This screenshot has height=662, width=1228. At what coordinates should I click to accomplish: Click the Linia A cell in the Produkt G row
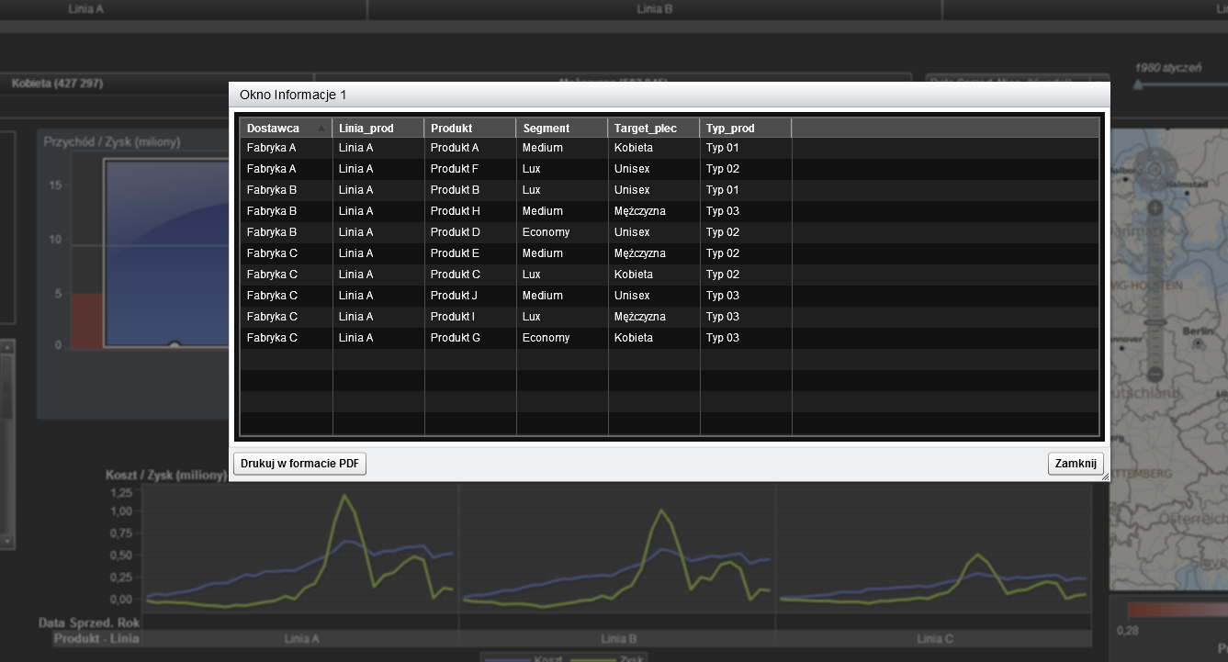[377, 338]
